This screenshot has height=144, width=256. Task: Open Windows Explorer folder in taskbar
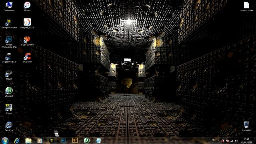click(x=28, y=140)
